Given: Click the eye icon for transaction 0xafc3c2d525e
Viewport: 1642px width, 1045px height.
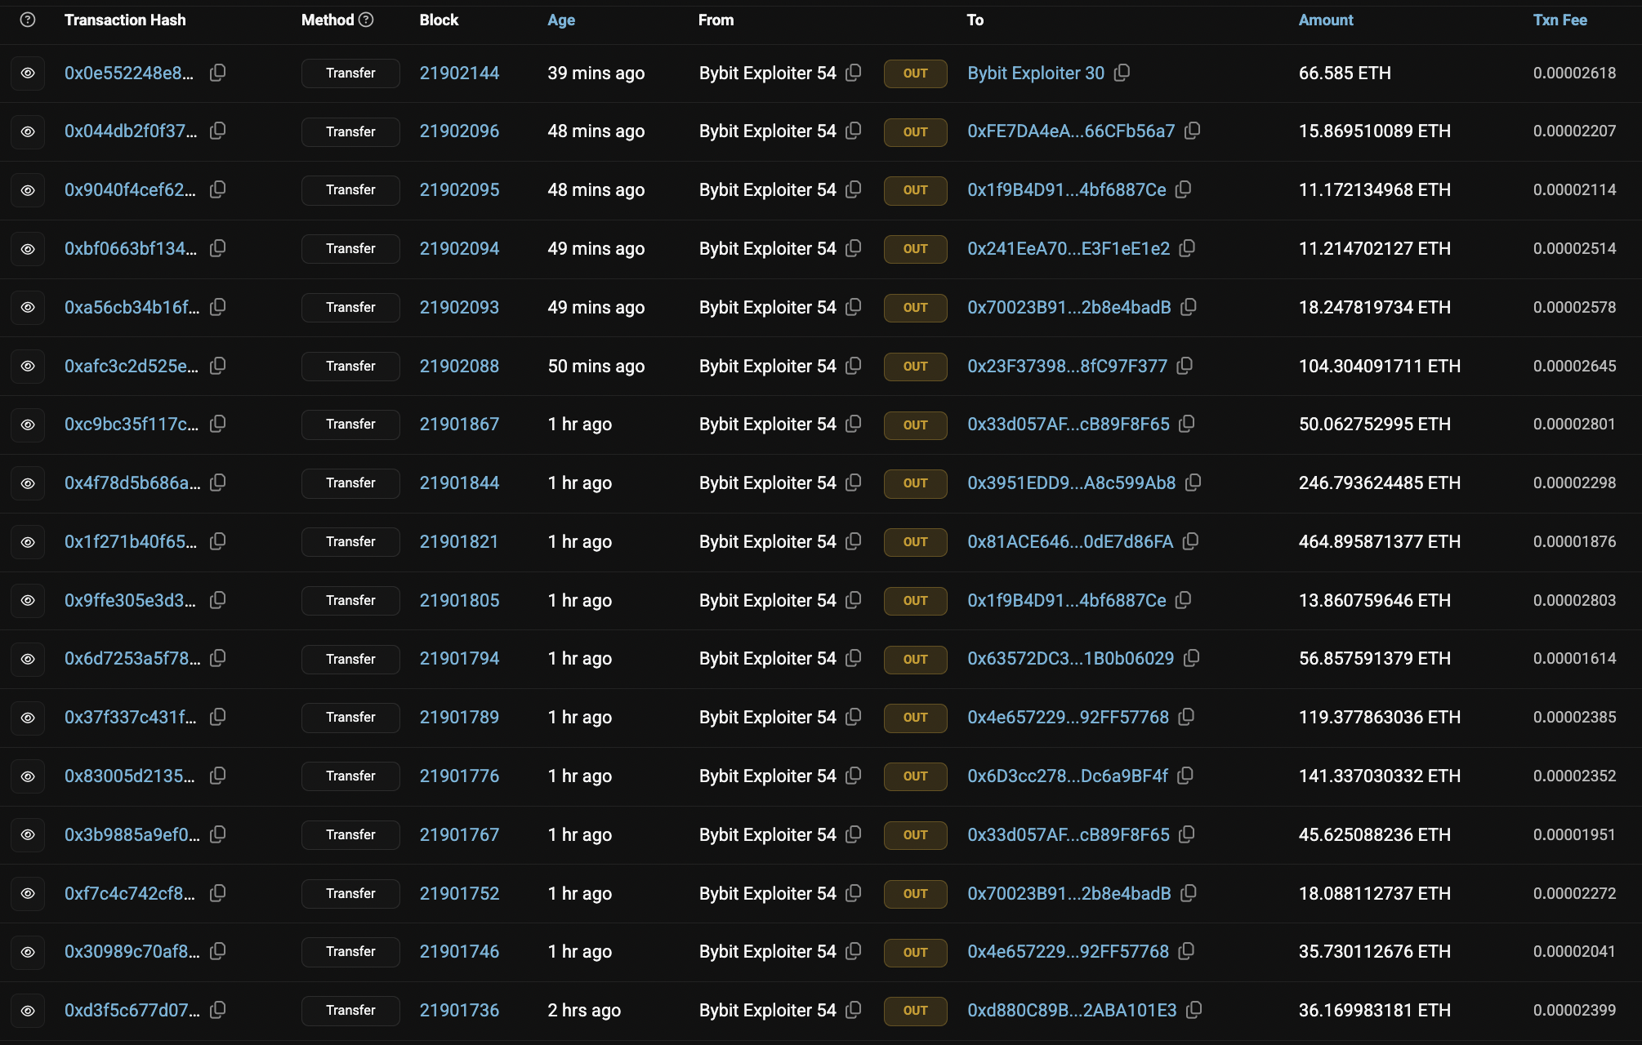Looking at the screenshot, I should click(28, 366).
